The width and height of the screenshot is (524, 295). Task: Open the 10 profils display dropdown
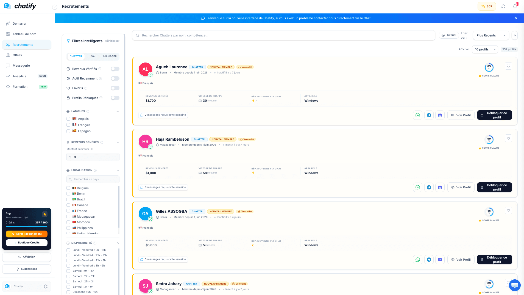coord(485,49)
